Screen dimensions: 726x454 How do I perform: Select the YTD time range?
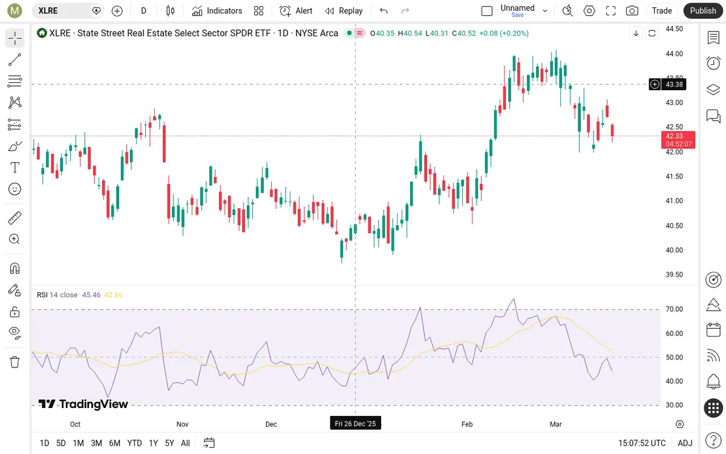[x=134, y=443]
